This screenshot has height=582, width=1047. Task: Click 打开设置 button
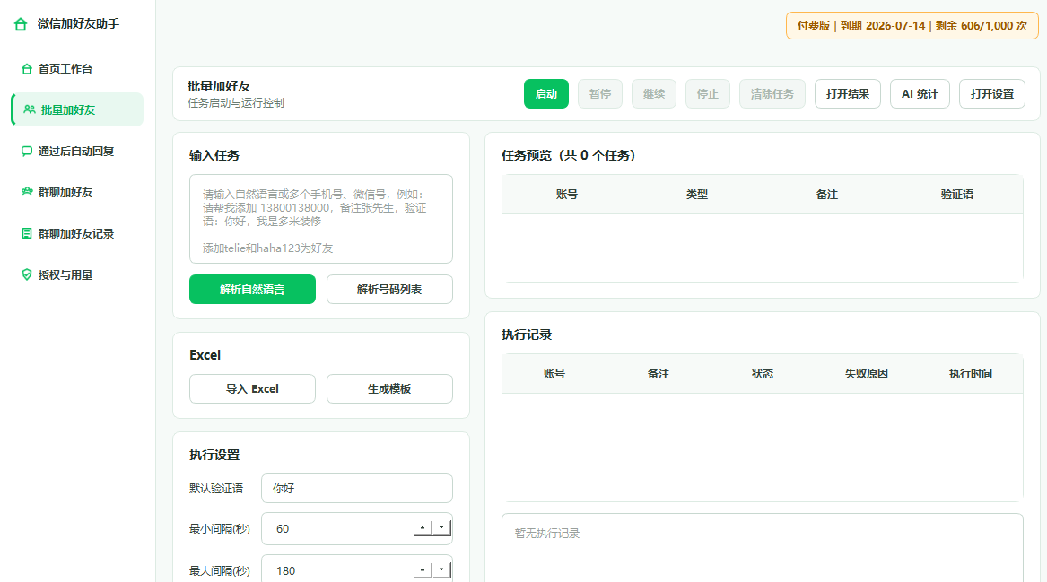tap(992, 94)
